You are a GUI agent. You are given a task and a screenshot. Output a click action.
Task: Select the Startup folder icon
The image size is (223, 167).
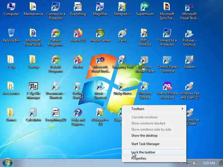pos(33,62)
